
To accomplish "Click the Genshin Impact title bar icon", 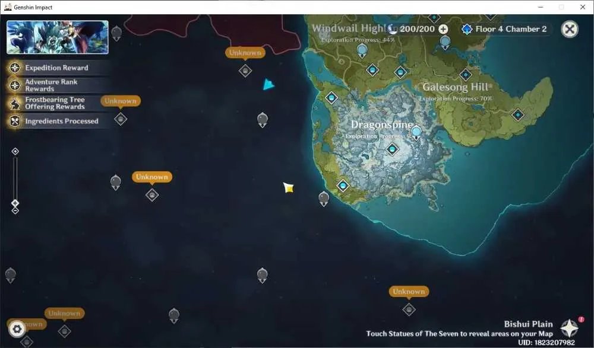I will [8, 7].
